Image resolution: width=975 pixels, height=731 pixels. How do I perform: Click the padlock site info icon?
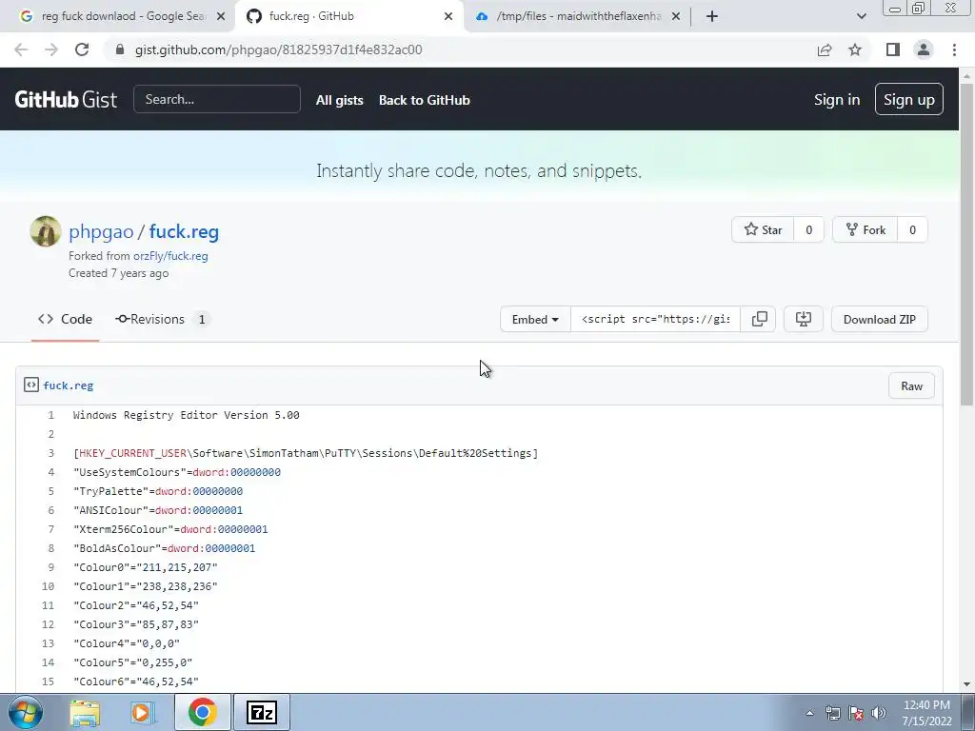[x=120, y=49]
